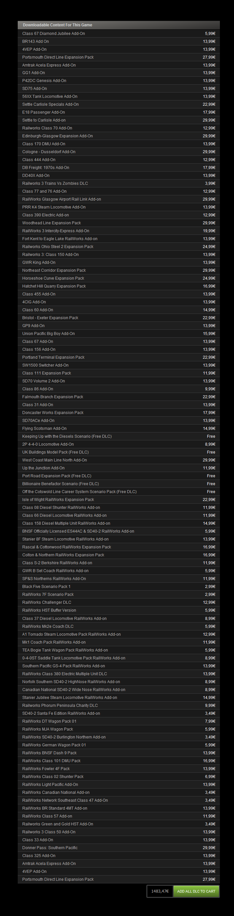Click the 1483,47€ total price box
The height and width of the screenshot is (916, 234).
point(160,891)
